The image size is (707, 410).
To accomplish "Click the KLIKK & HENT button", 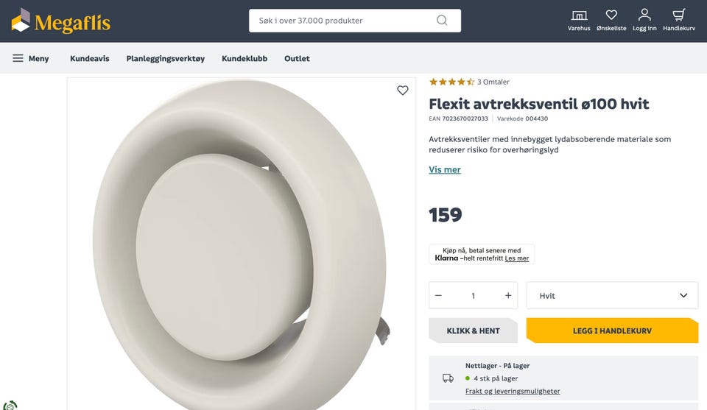I will tap(473, 331).
